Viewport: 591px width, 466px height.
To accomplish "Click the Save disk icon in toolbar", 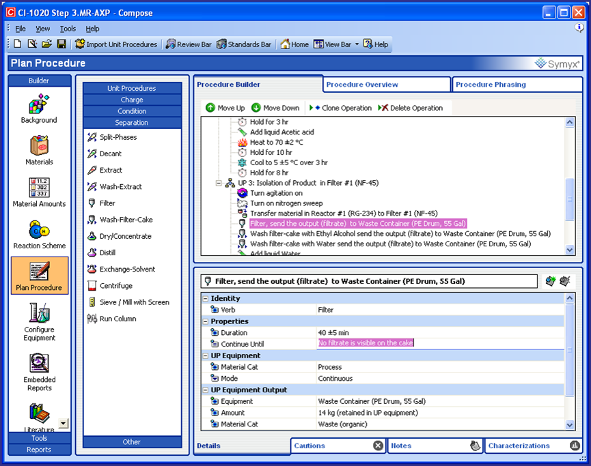I will 61,44.
